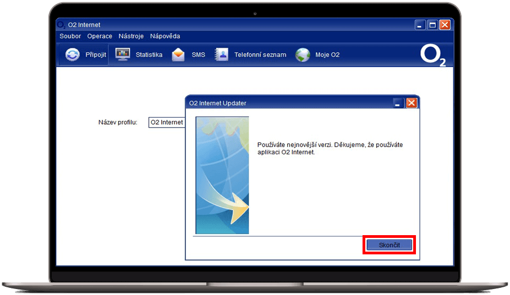This screenshot has height=295, width=510.
Task: Click the large O2 logo in the toolbar
Action: point(432,55)
